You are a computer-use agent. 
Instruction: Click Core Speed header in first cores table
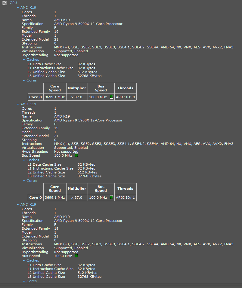pyautogui.click(x=55, y=88)
